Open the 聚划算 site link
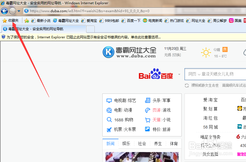This screenshot has width=246, height=162. point(210,109)
